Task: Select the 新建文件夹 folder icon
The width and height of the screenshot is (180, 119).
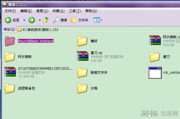Action: click(x=82, y=73)
